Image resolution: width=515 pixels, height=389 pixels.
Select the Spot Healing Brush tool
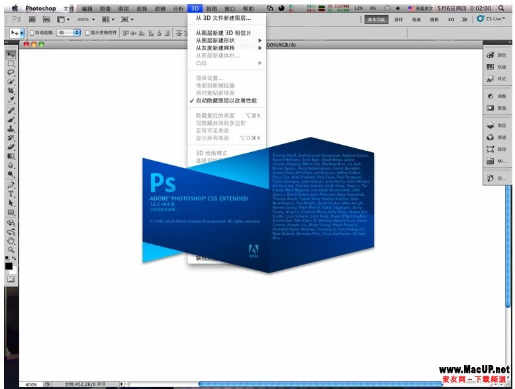[x=11, y=110]
